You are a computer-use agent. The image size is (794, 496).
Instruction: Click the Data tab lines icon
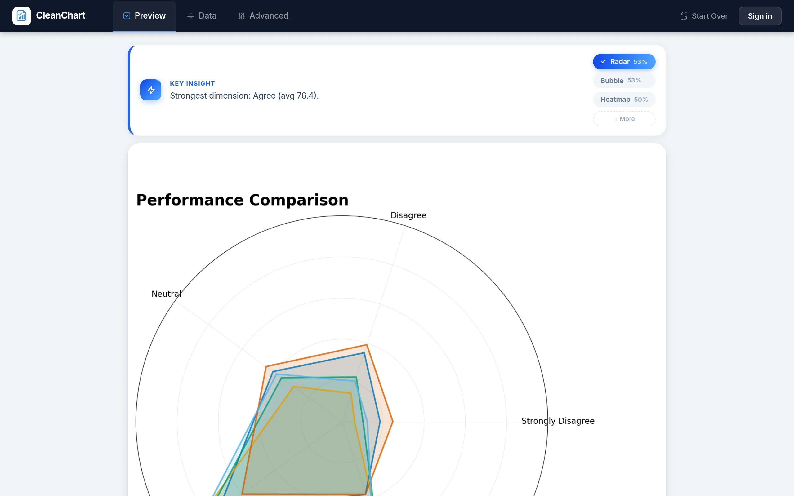[191, 16]
